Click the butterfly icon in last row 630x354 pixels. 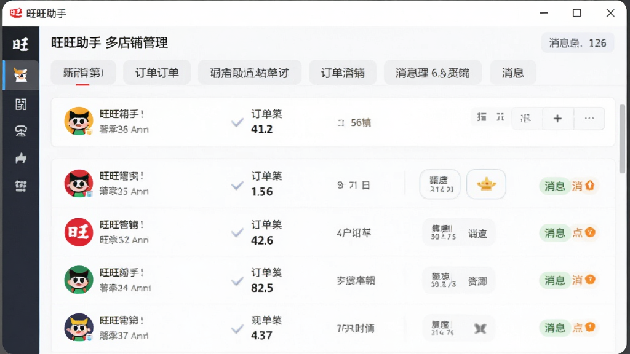click(480, 329)
